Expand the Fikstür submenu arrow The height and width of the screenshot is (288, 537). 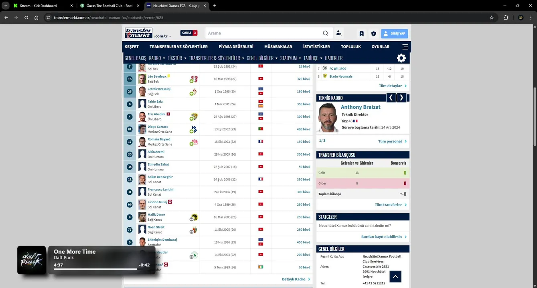[x=185, y=58]
